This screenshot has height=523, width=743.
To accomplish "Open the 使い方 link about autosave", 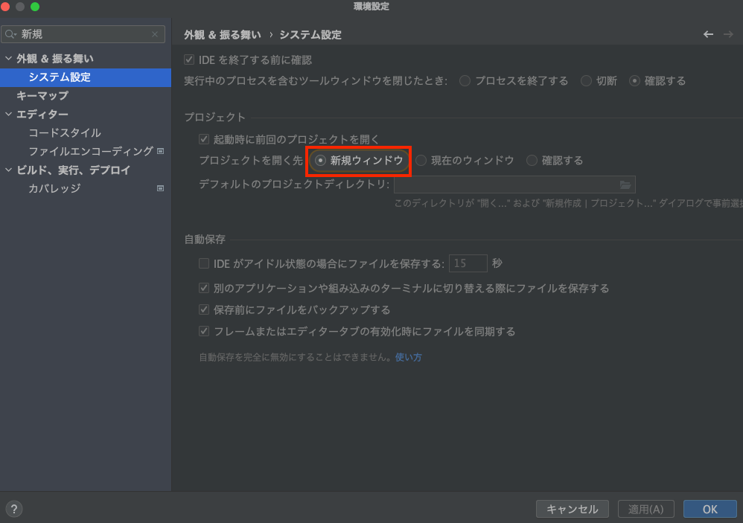I will 409,357.
